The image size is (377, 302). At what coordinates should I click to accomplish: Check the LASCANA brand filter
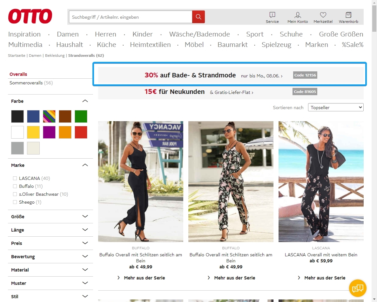[x=15, y=178]
